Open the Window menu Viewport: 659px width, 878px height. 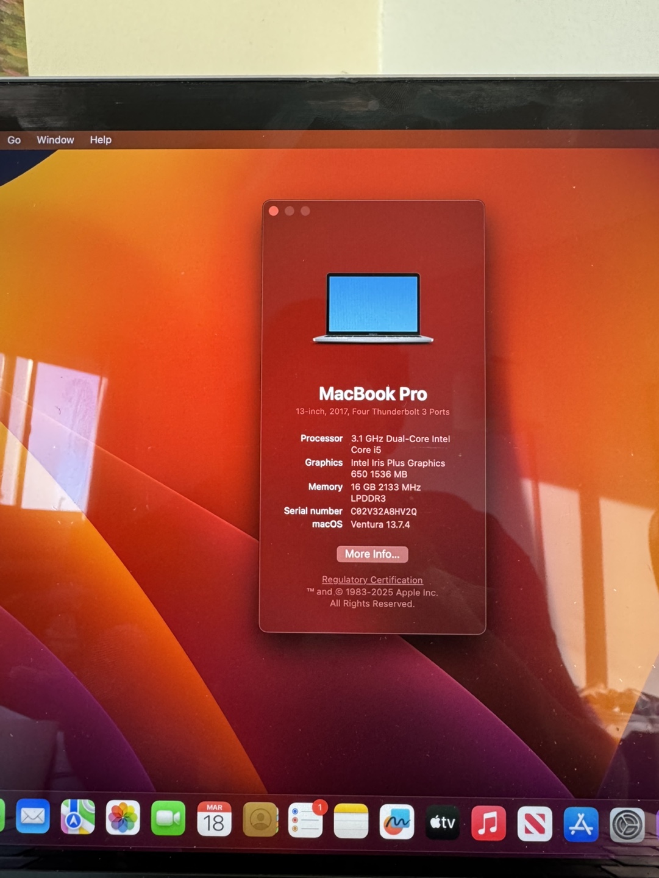pyautogui.click(x=55, y=140)
